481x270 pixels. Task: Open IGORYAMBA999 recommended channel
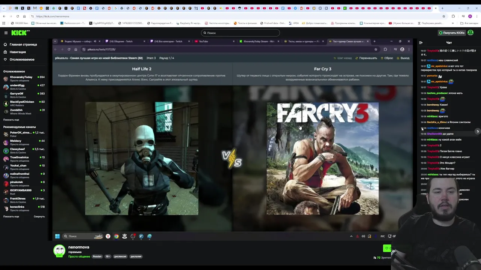pyautogui.click(x=24, y=192)
